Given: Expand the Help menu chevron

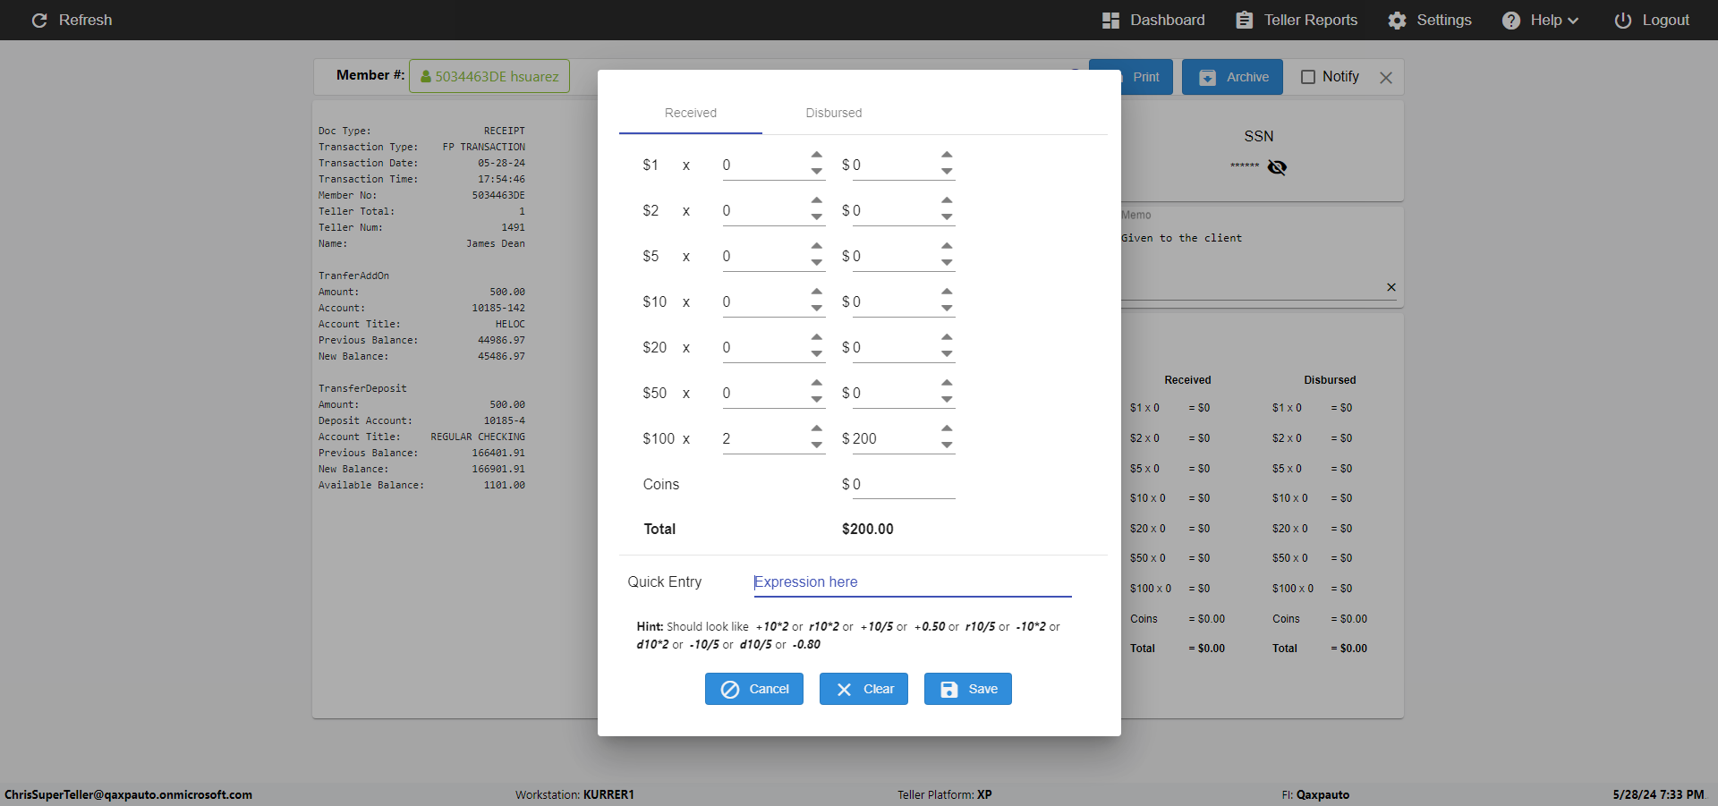Looking at the screenshot, I should click(x=1573, y=21).
